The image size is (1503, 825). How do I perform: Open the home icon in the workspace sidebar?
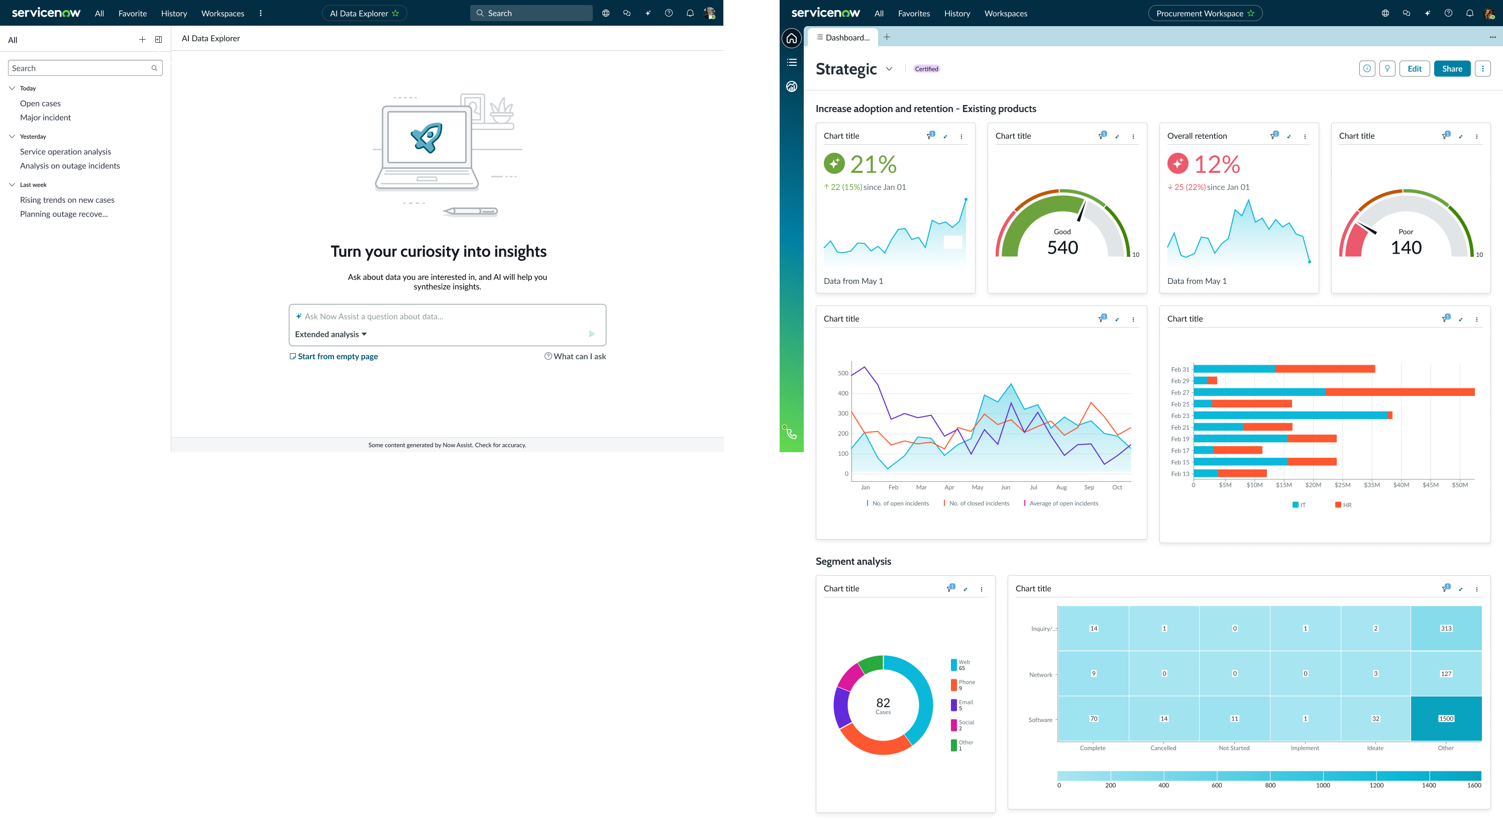pos(791,39)
